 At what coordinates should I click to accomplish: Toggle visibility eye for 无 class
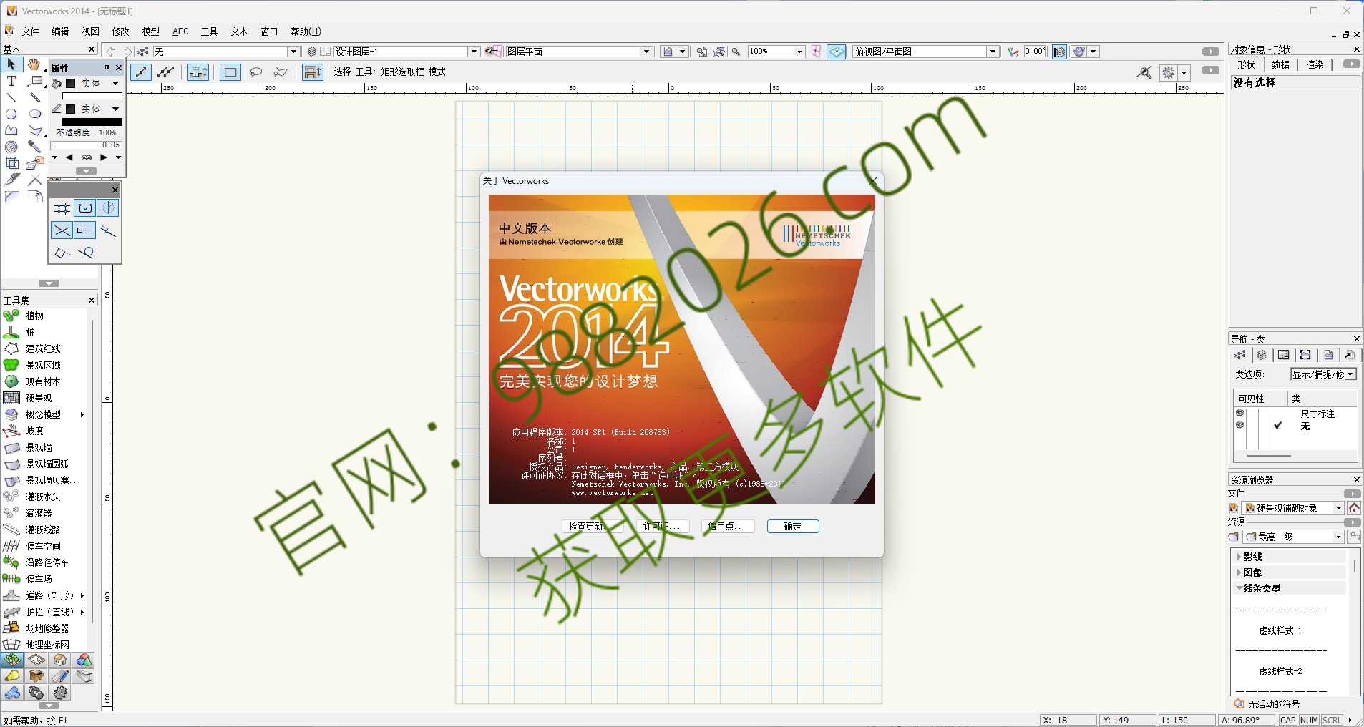click(x=1240, y=426)
